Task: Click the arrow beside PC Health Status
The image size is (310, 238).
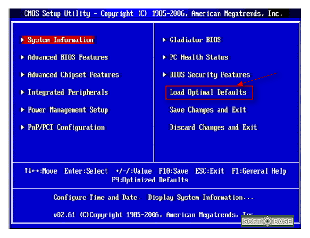Action: click(x=164, y=57)
